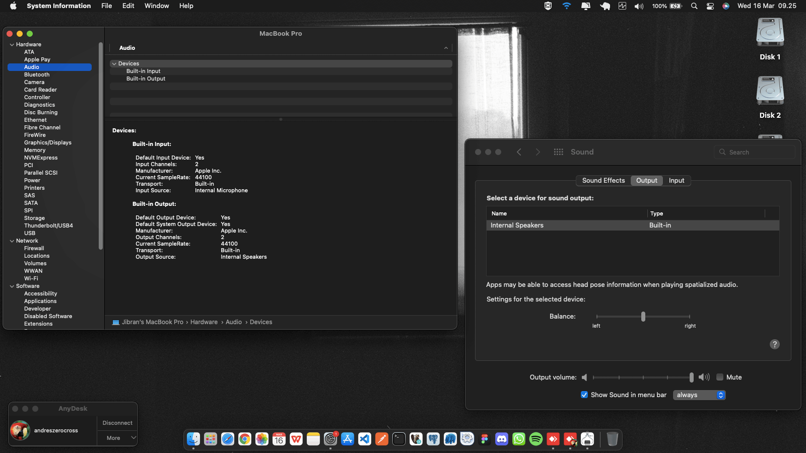Viewport: 806px width, 453px height.
Task: Open Spotify from the Dock
Action: point(536,439)
